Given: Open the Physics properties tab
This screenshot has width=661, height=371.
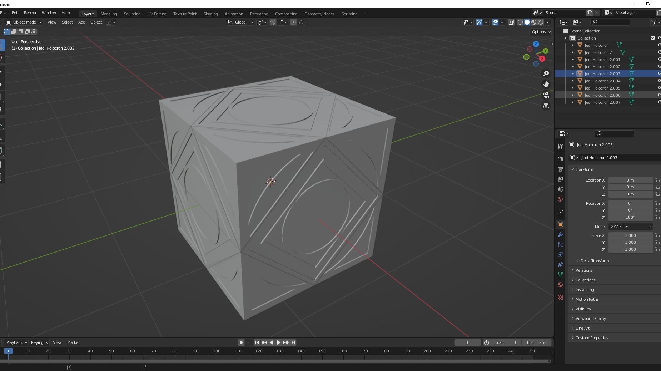Looking at the screenshot, I should pyautogui.click(x=560, y=255).
